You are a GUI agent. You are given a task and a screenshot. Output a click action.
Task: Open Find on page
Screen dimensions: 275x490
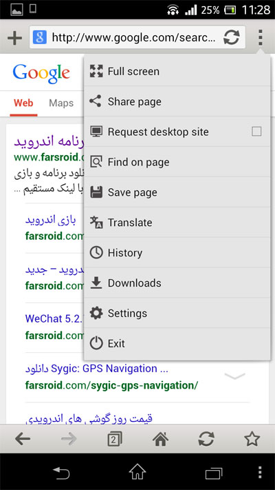coord(177,162)
